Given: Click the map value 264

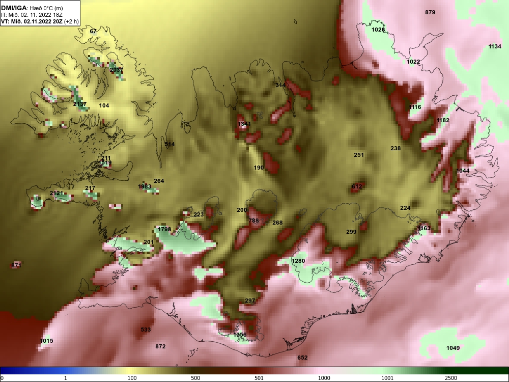Looking at the screenshot, I should 159,181.
